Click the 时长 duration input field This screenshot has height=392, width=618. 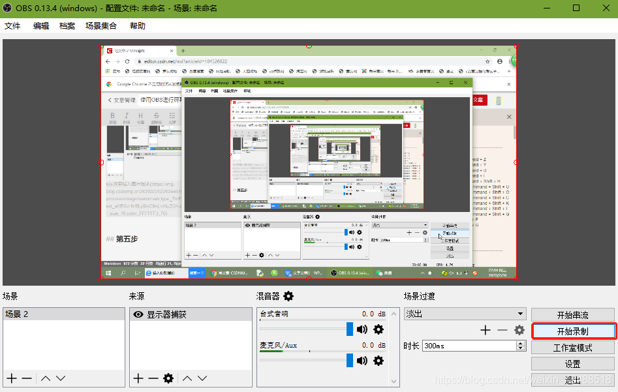[x=469, y=346]
